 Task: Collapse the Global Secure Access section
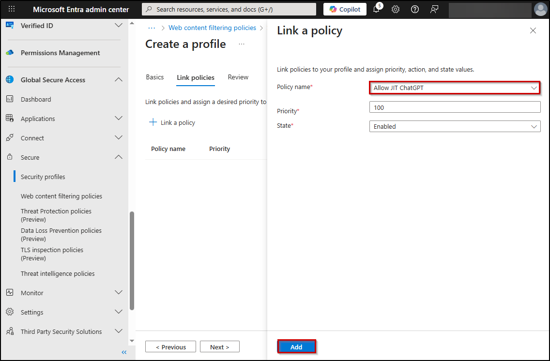(118, 80)
